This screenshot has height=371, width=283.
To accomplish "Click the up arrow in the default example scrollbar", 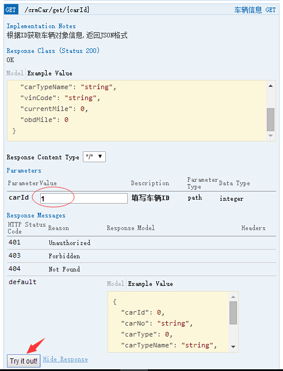I will click(233, 297).
